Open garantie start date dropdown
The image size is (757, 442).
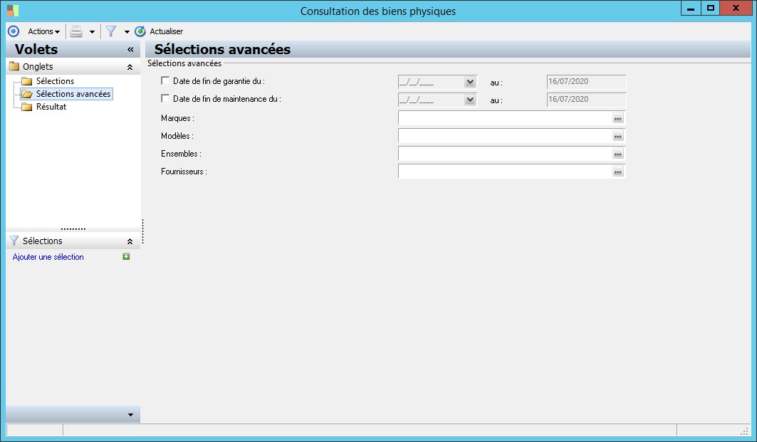pos(470,82)
